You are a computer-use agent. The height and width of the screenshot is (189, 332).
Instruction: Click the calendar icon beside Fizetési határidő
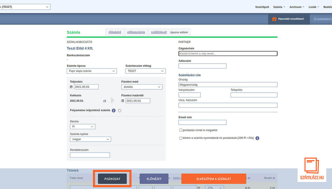(x=123, y=101)
